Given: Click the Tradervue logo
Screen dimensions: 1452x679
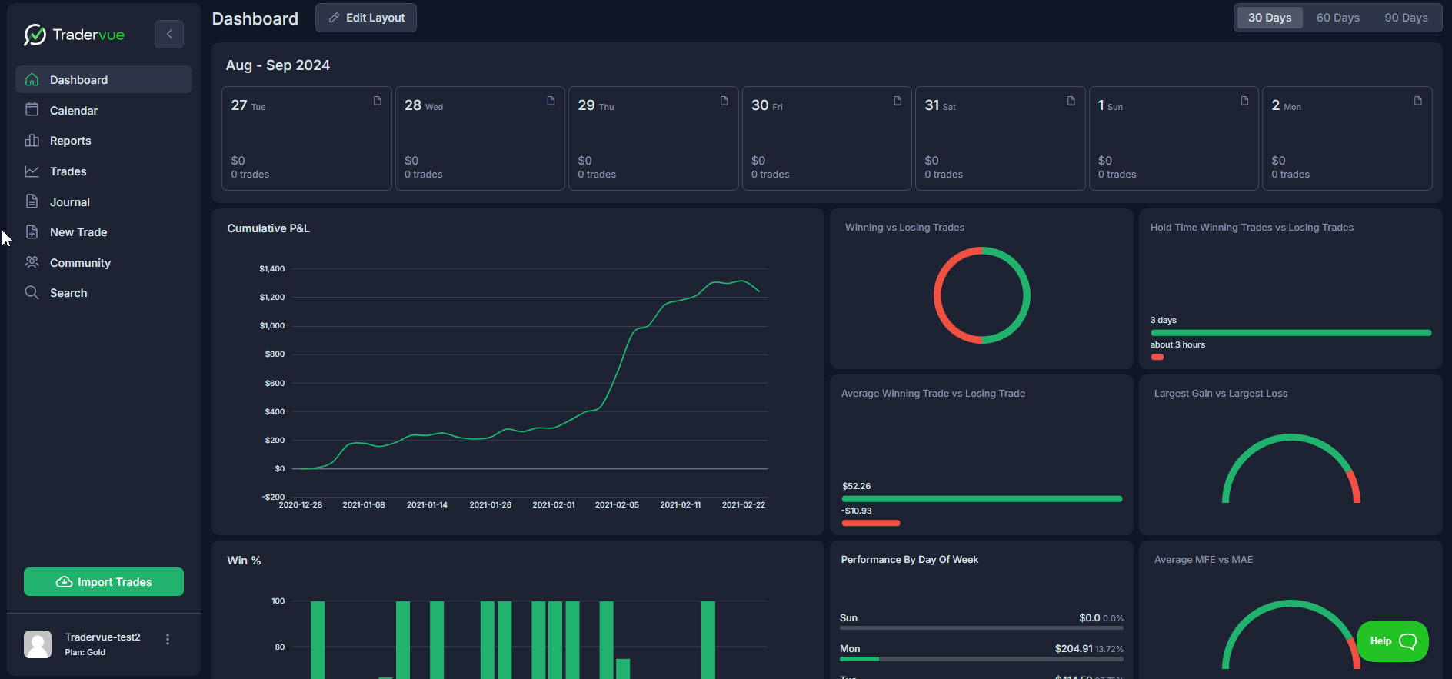Looking at the screenshot, I should 74,35.
